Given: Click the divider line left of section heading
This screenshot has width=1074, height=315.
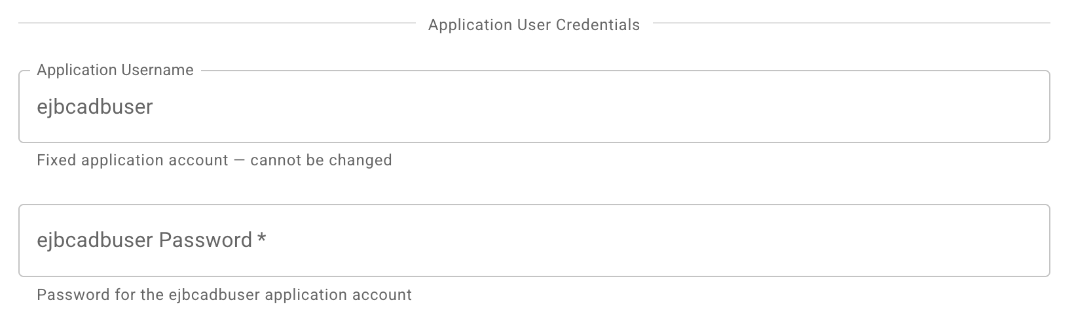Looking at the screenshot, I should (216, 24).
